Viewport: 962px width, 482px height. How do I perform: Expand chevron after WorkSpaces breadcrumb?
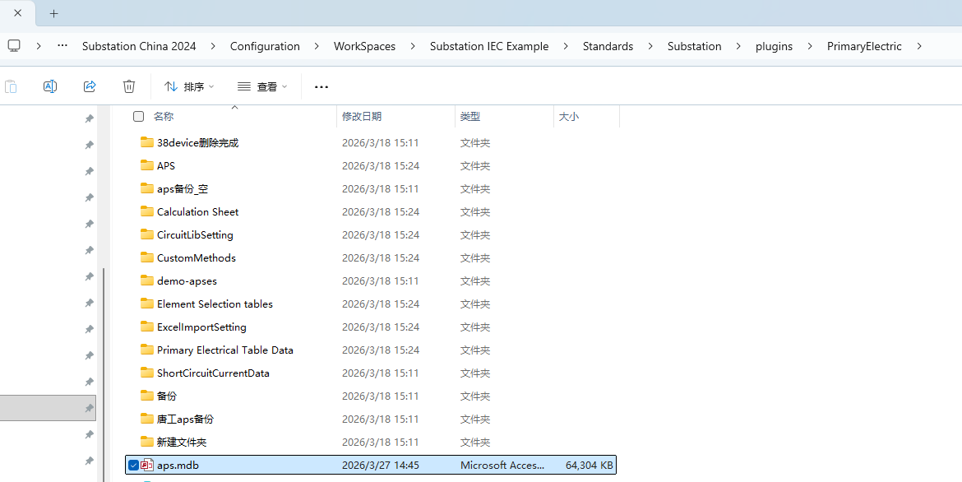[412, 46]
